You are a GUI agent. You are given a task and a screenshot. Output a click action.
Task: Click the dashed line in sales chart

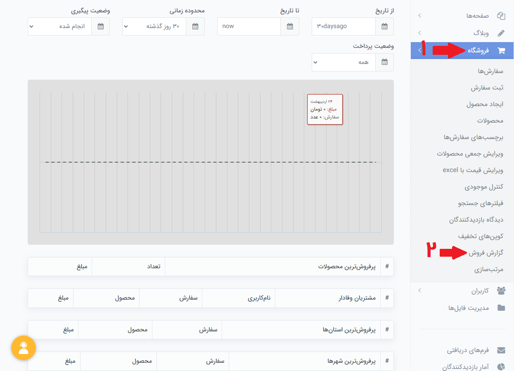(211, 162)
